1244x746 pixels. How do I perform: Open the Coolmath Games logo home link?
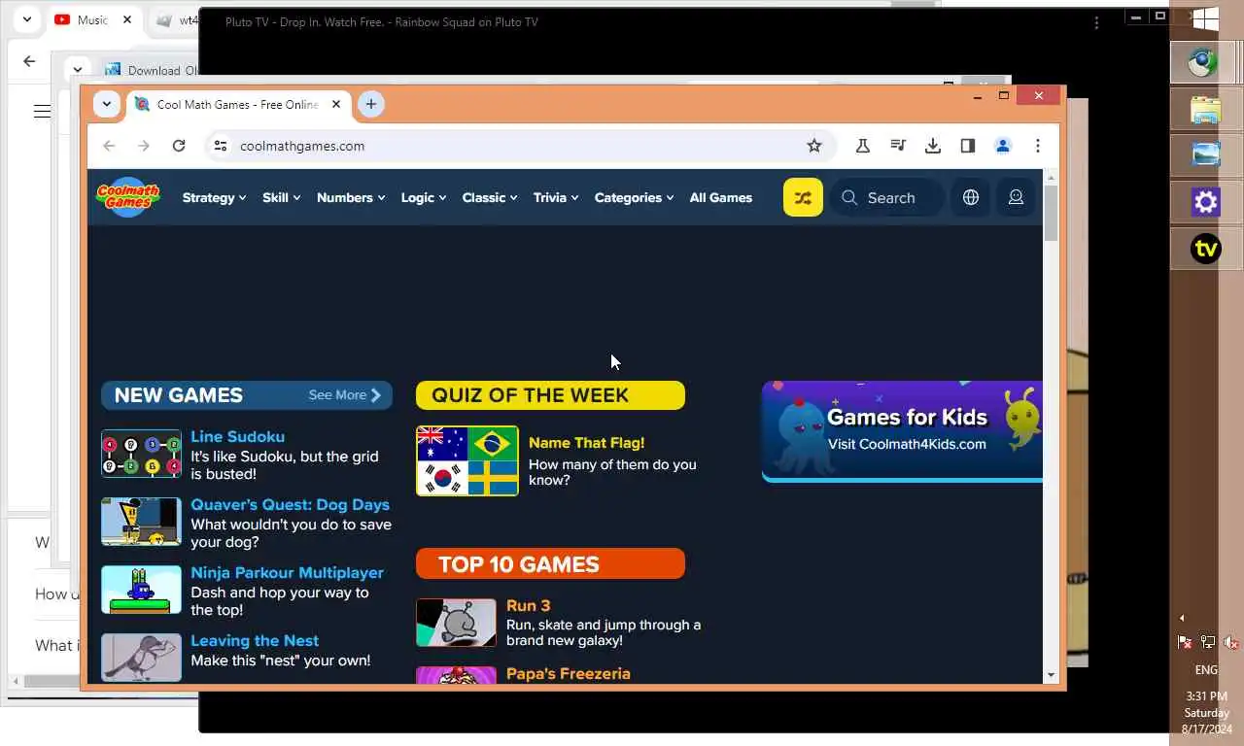pos(127,196)
